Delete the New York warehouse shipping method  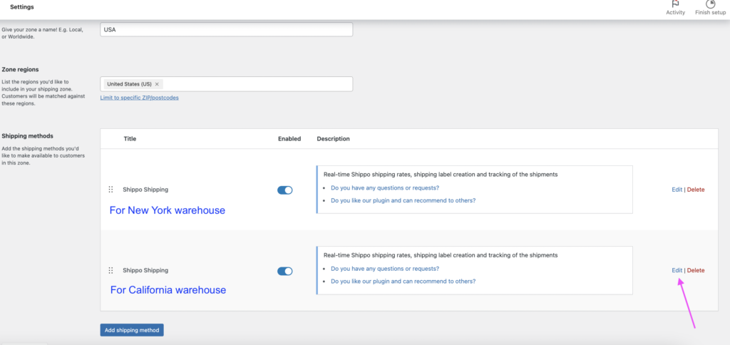pos(695,190)
